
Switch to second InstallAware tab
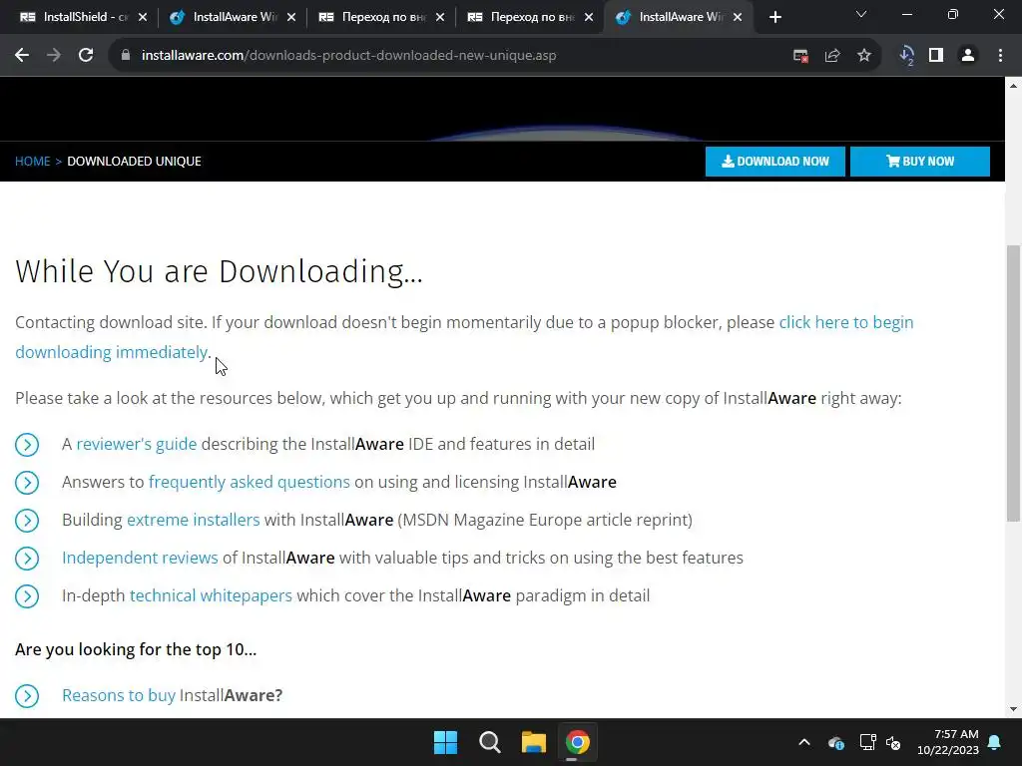click(232, 17)
